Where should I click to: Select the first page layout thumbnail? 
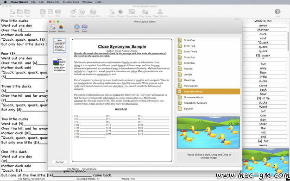click(59, 46)
